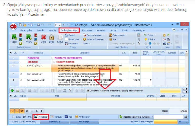Open the Kotwice dropdown arrow

(157, 39)
